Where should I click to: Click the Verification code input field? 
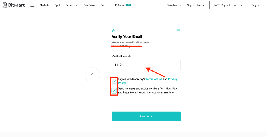pos(146,65)
